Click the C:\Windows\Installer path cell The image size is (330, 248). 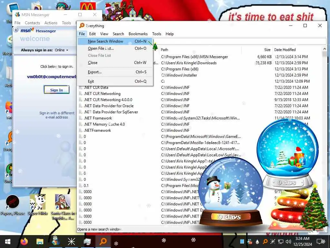click(x=179, y=75)
